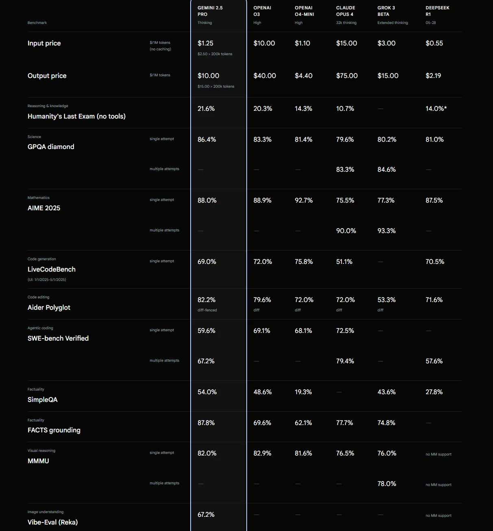
Task: Click the Grok 3 Beta column header
Action: click(386, 11)
